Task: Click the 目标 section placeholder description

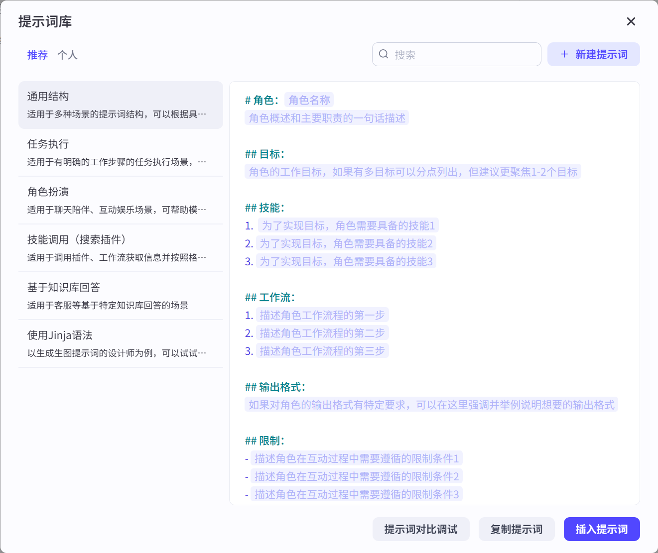Action: [x=413, y=171]
